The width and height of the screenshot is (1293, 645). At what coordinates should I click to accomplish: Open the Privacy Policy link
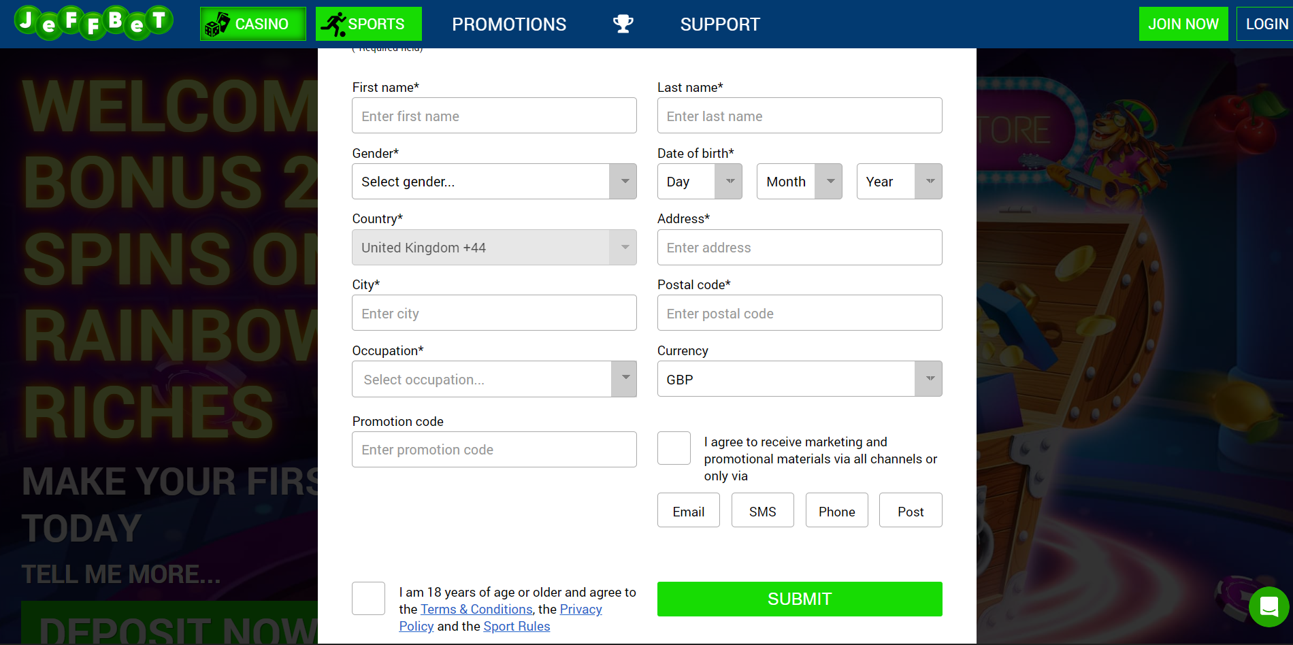580,610
